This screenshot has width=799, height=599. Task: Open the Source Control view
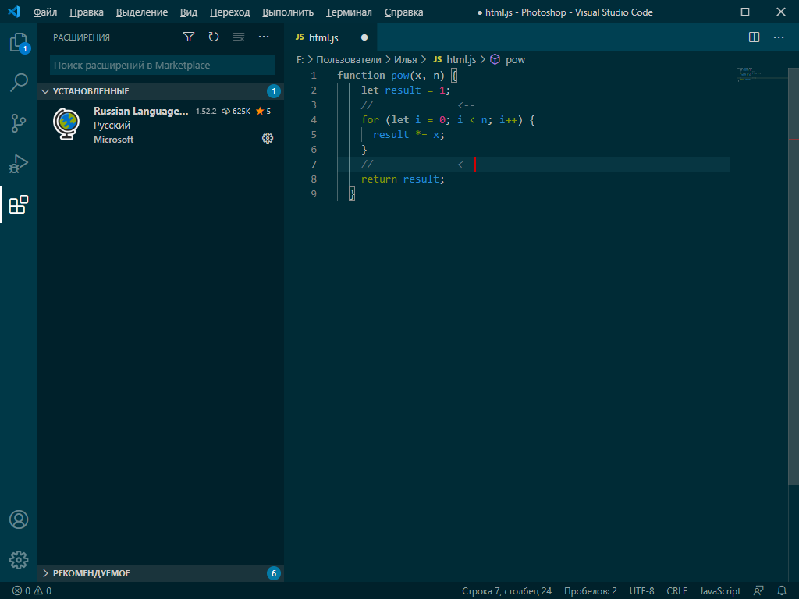click(x=19, y=123)
